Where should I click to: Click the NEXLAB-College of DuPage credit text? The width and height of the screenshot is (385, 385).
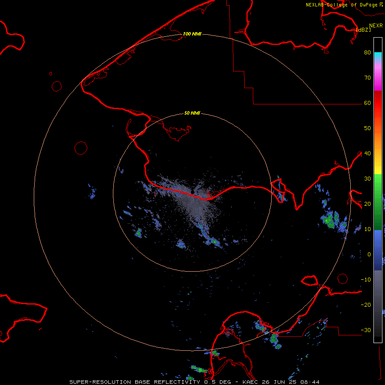[341, 5]
